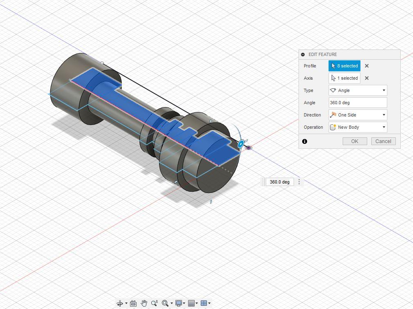Open the Operation dropdown showing New Body

click(x=358, y=127)
